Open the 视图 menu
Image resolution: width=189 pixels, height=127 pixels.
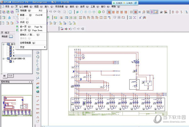coord(38,7)
